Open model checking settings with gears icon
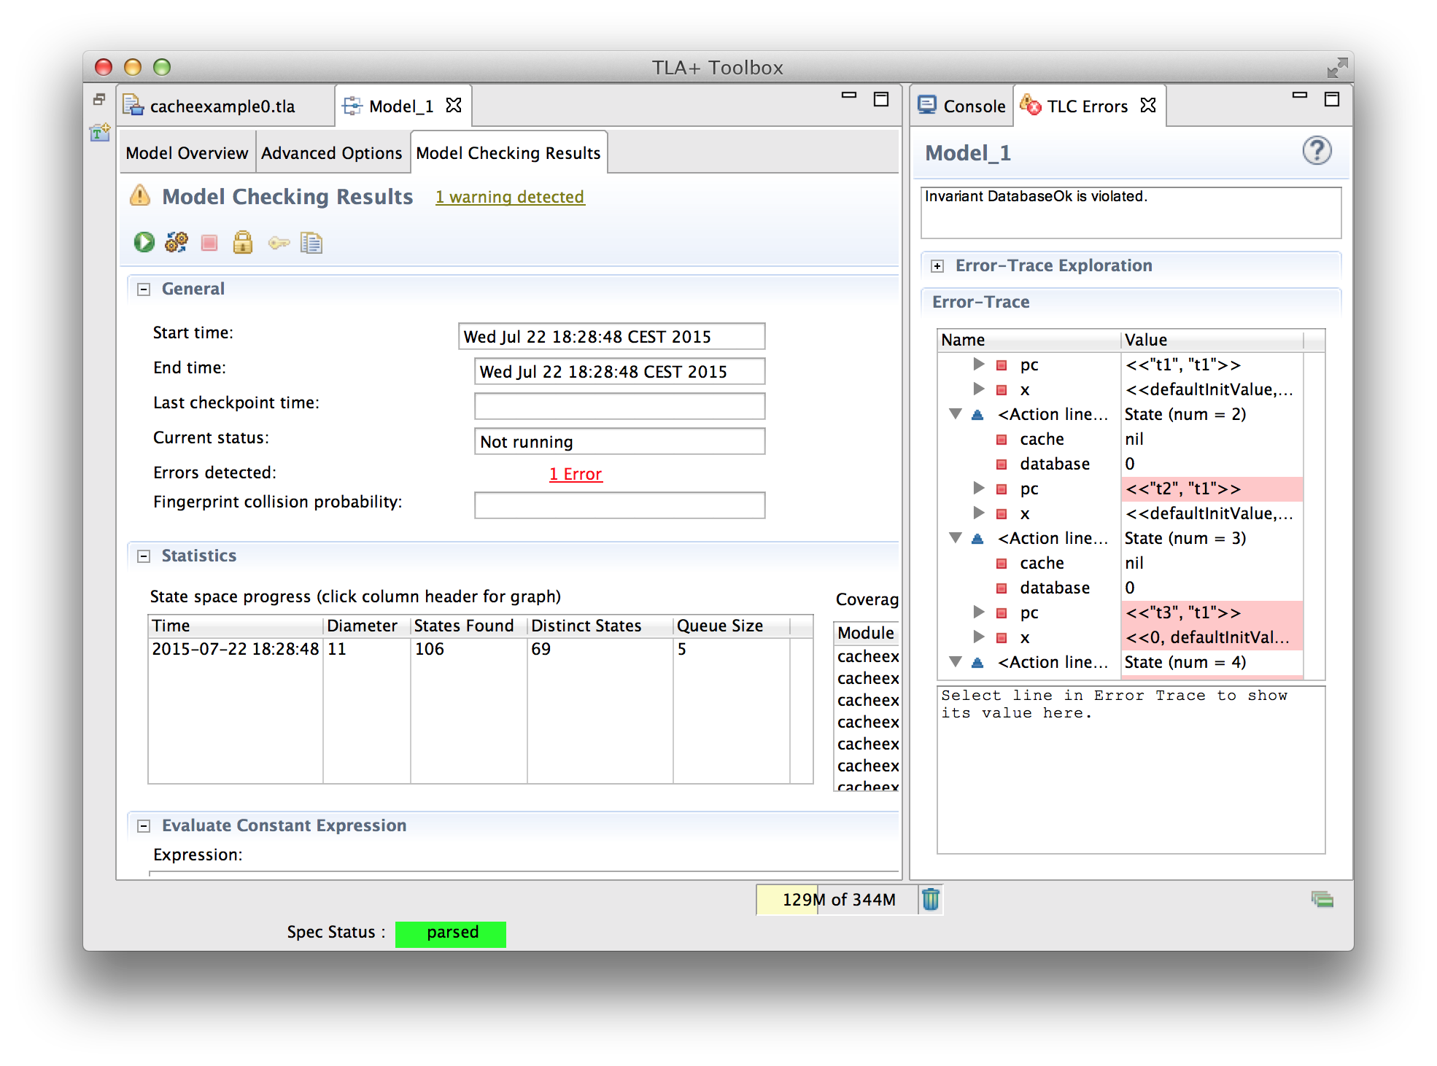This screenshot has height=1066, width=1437. click(x=176, y=242)
